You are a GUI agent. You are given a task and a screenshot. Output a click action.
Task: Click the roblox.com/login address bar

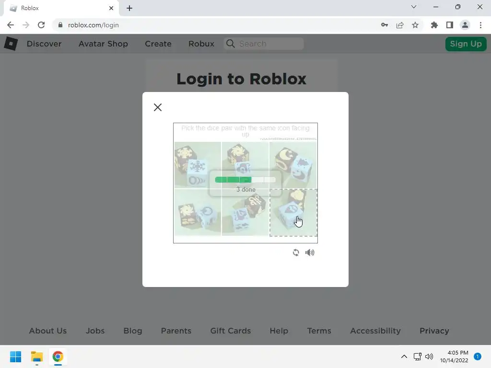pyautogui.click(x=93, y=25)
